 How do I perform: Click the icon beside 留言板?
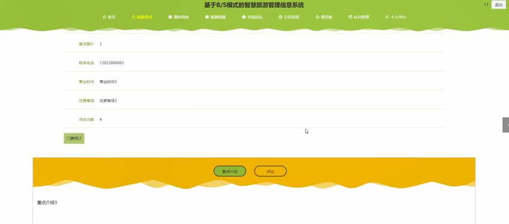pos(317,17)
